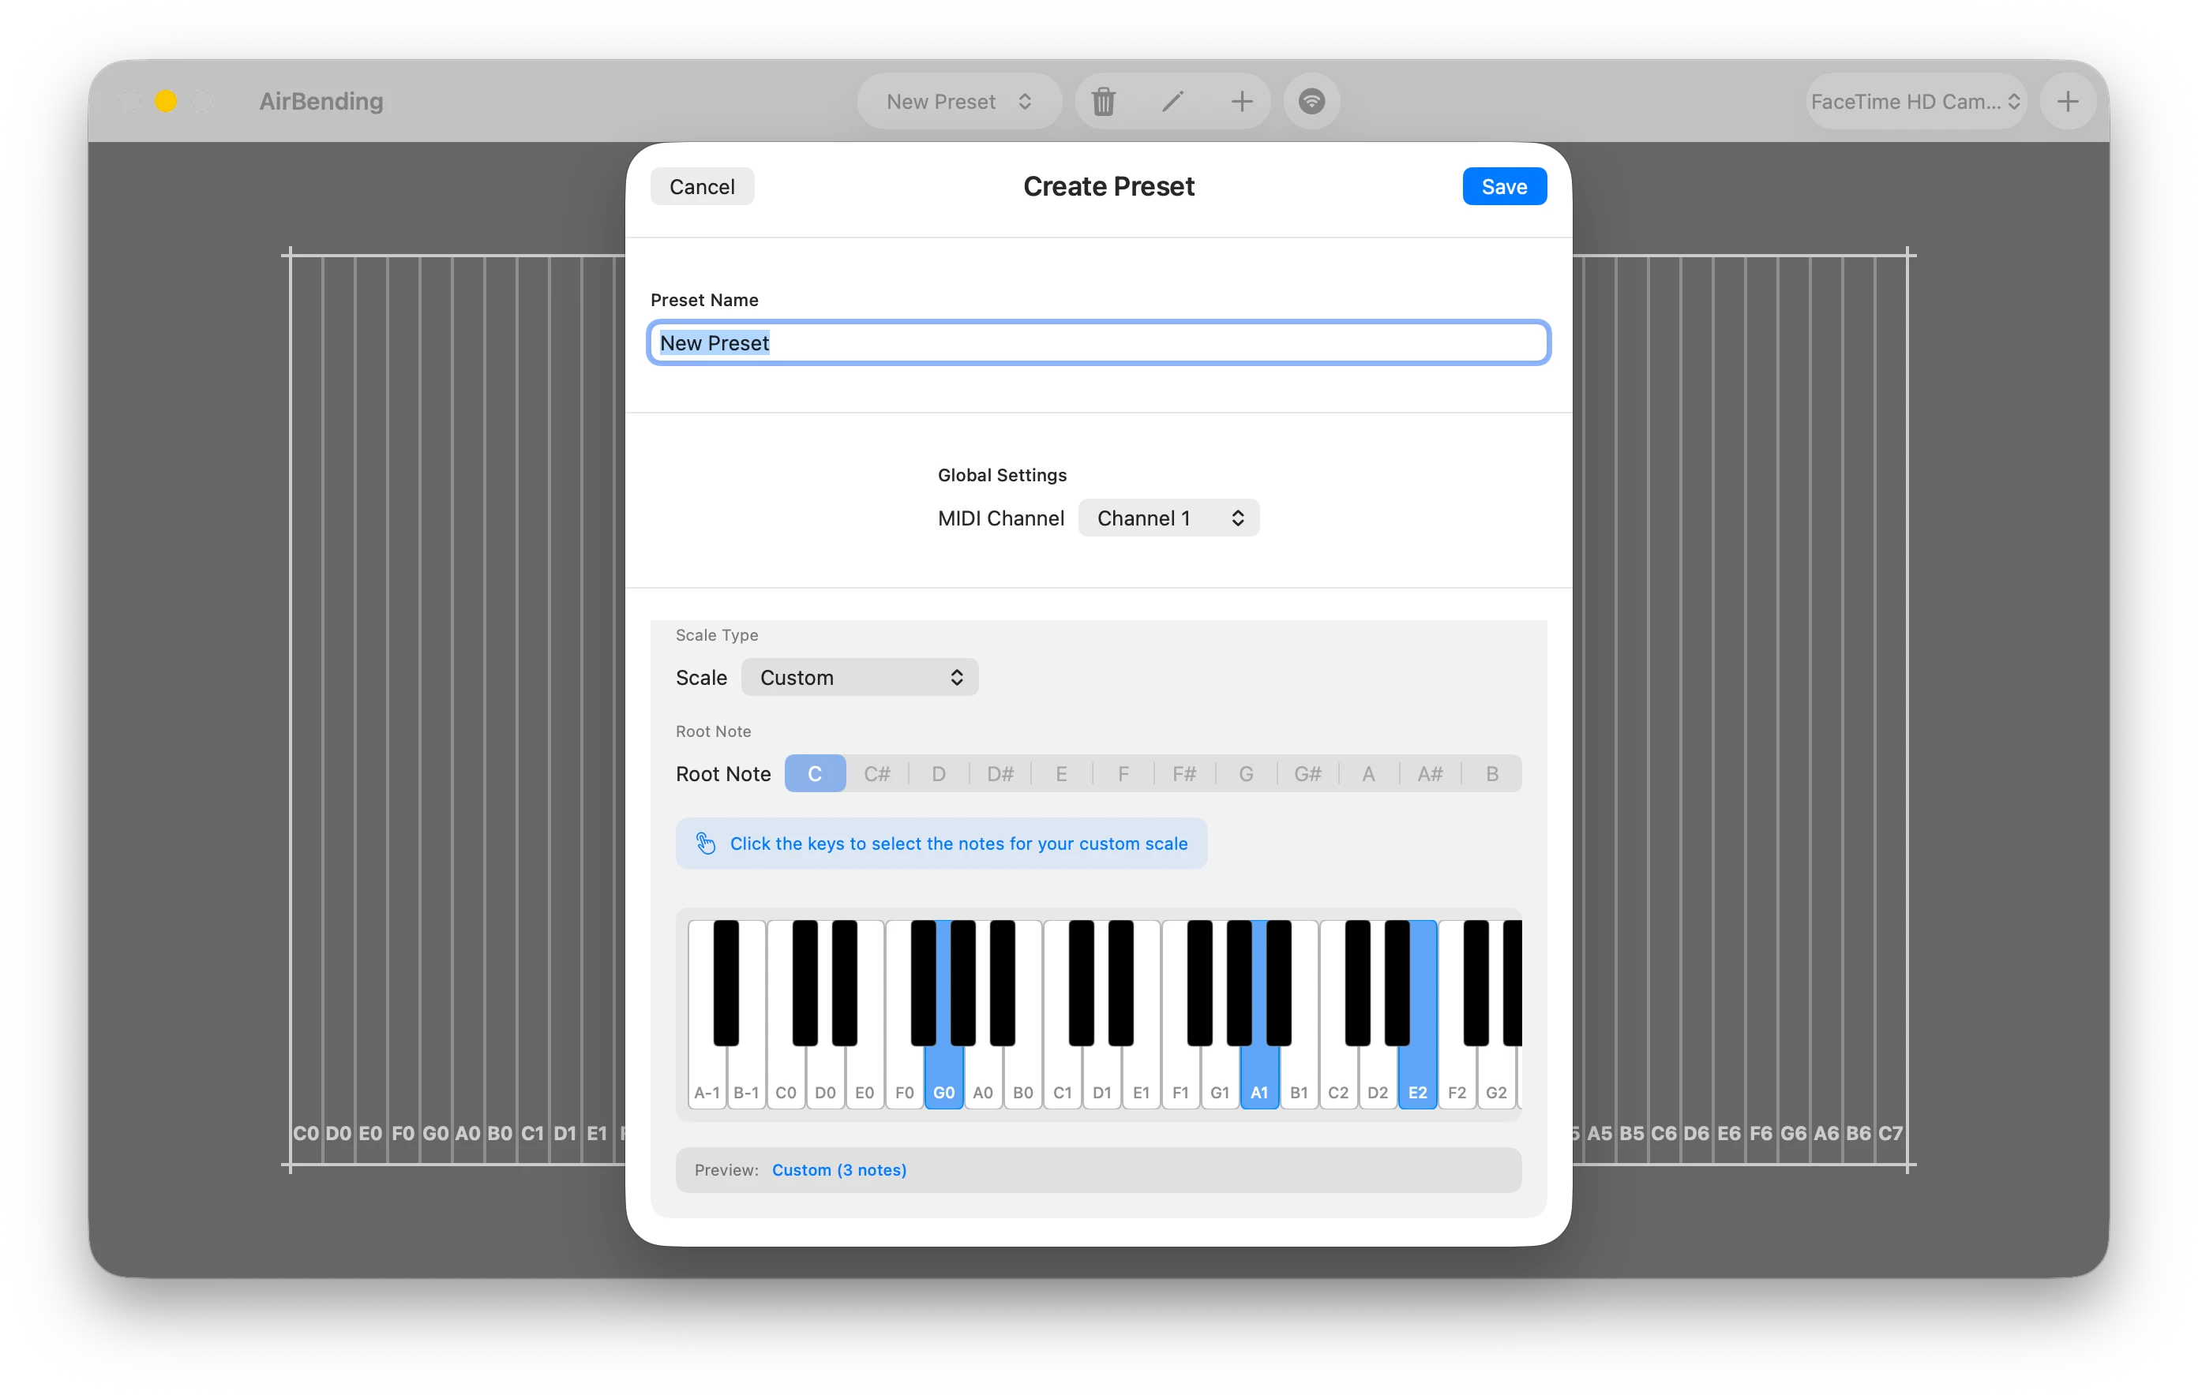Open the New Preset dropdown in the toolbar
The height and width of the screenshot is (1395, 2198).
click(958, 101)
